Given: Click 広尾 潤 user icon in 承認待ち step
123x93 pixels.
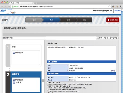Looking at the screenshot, I should (x=14, y=82).
